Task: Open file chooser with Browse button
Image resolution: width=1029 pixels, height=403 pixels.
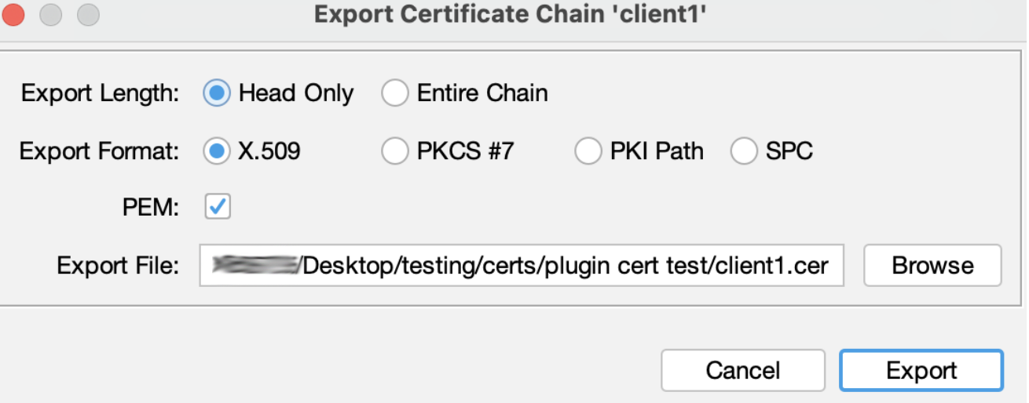Action: [932, 266]
